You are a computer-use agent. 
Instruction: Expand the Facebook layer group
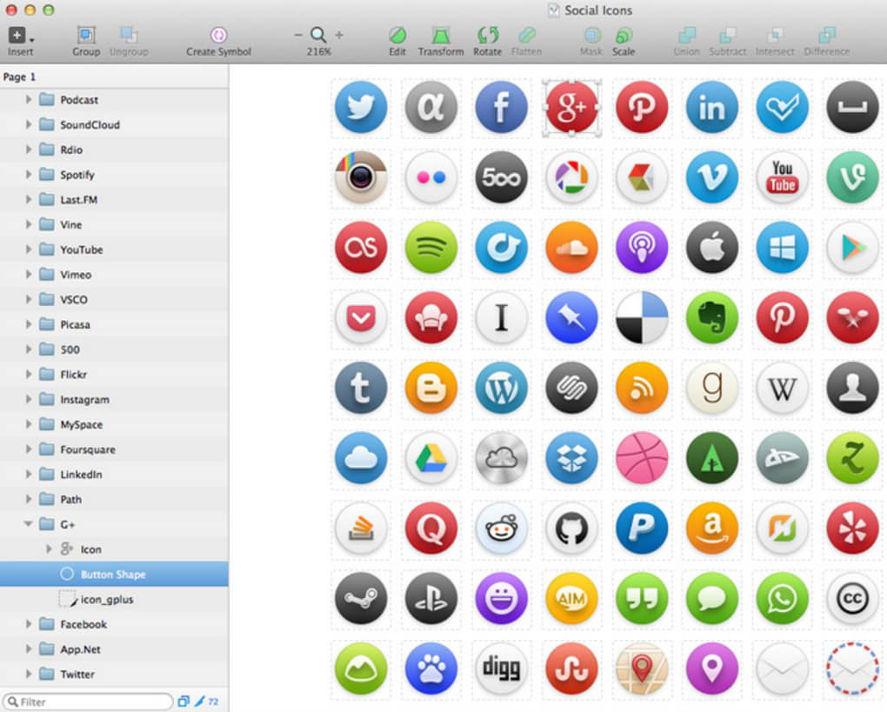click(29, 624)
